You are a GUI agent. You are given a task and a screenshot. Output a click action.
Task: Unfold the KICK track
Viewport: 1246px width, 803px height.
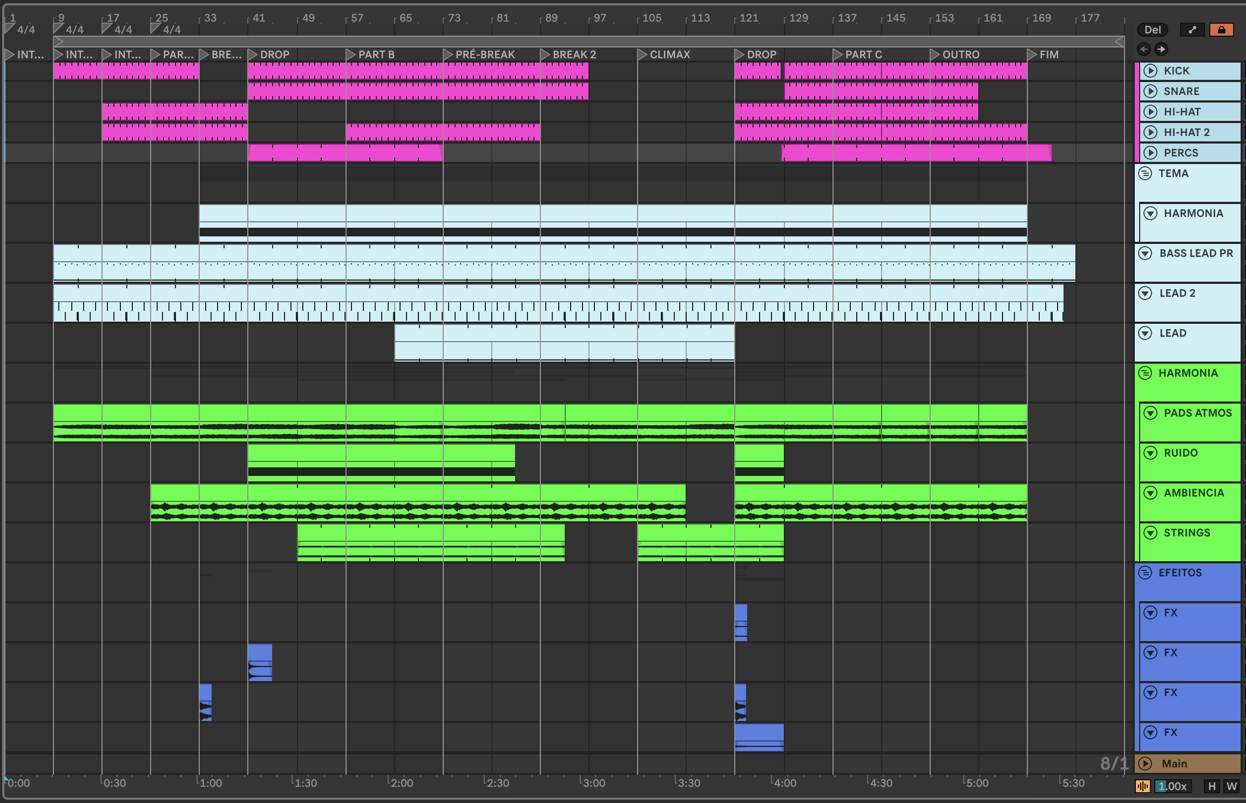click(x=1150, y=71)
